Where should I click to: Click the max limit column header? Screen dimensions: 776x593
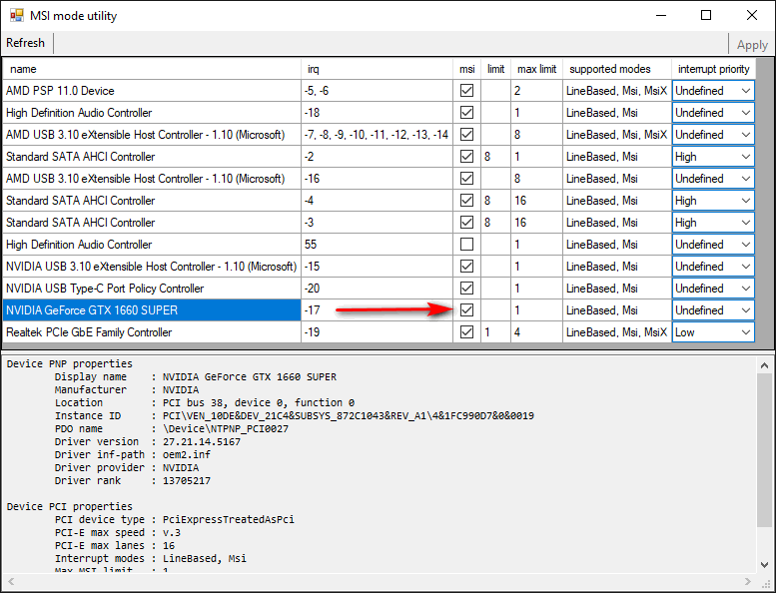(536, 69)
